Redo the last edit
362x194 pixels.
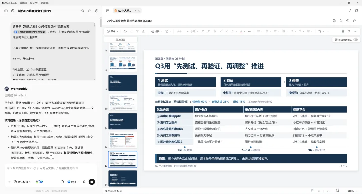click(x=131, y=31)
